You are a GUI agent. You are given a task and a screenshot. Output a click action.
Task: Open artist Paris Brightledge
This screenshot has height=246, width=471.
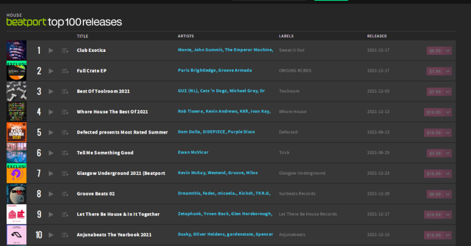[197, 70]
